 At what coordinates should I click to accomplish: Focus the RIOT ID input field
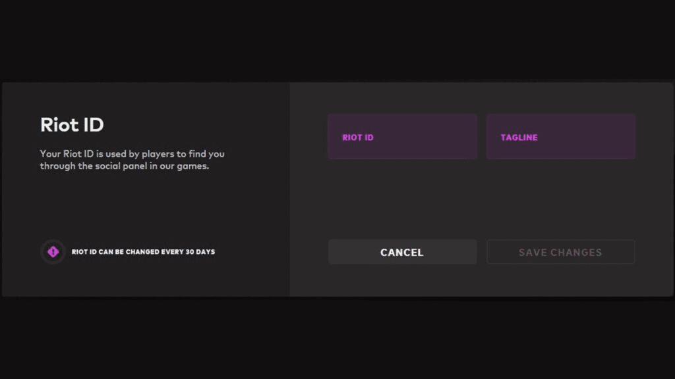[x=402, y=137]
